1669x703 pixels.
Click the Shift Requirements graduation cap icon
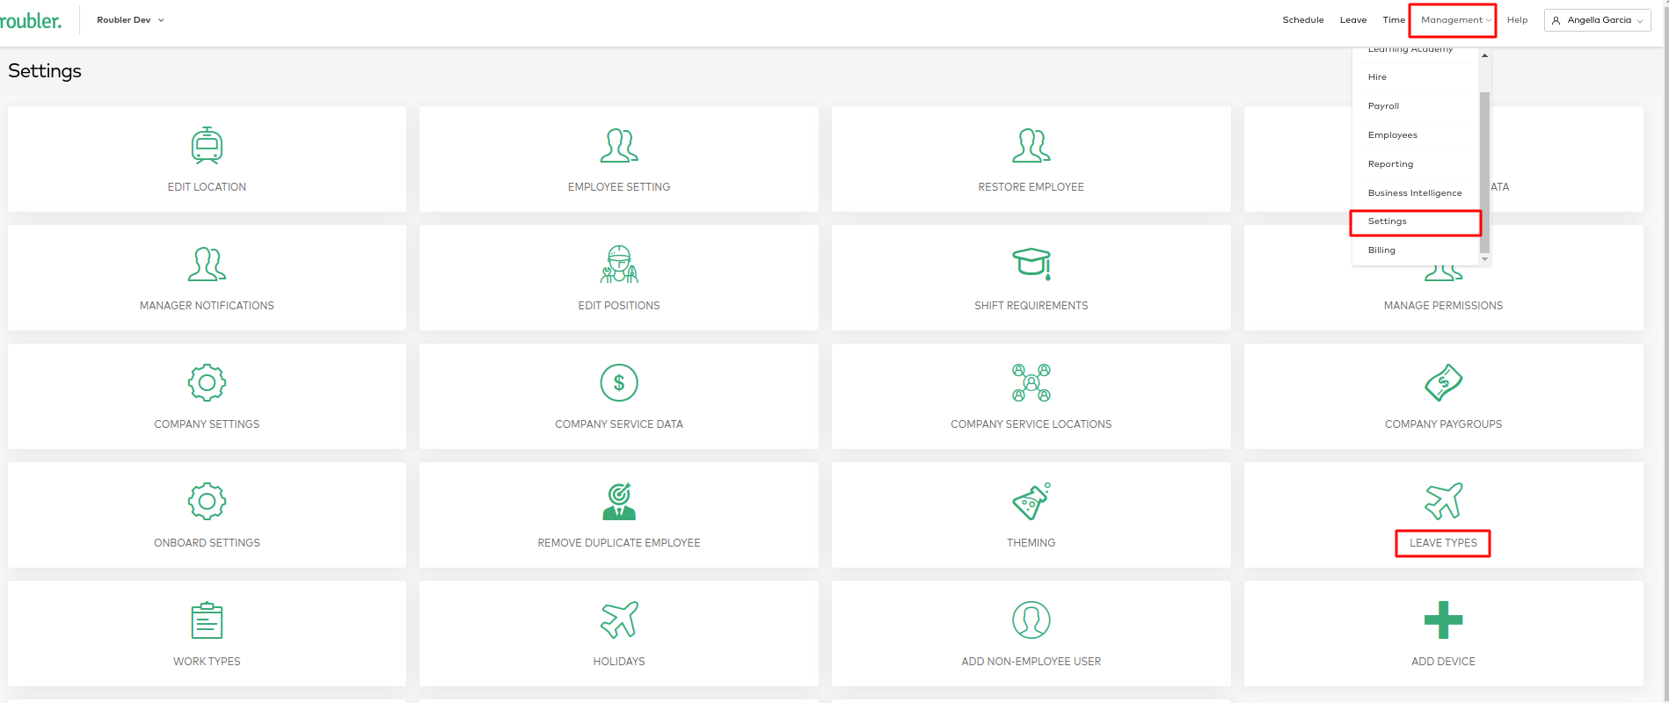(x=1031, y=265)
